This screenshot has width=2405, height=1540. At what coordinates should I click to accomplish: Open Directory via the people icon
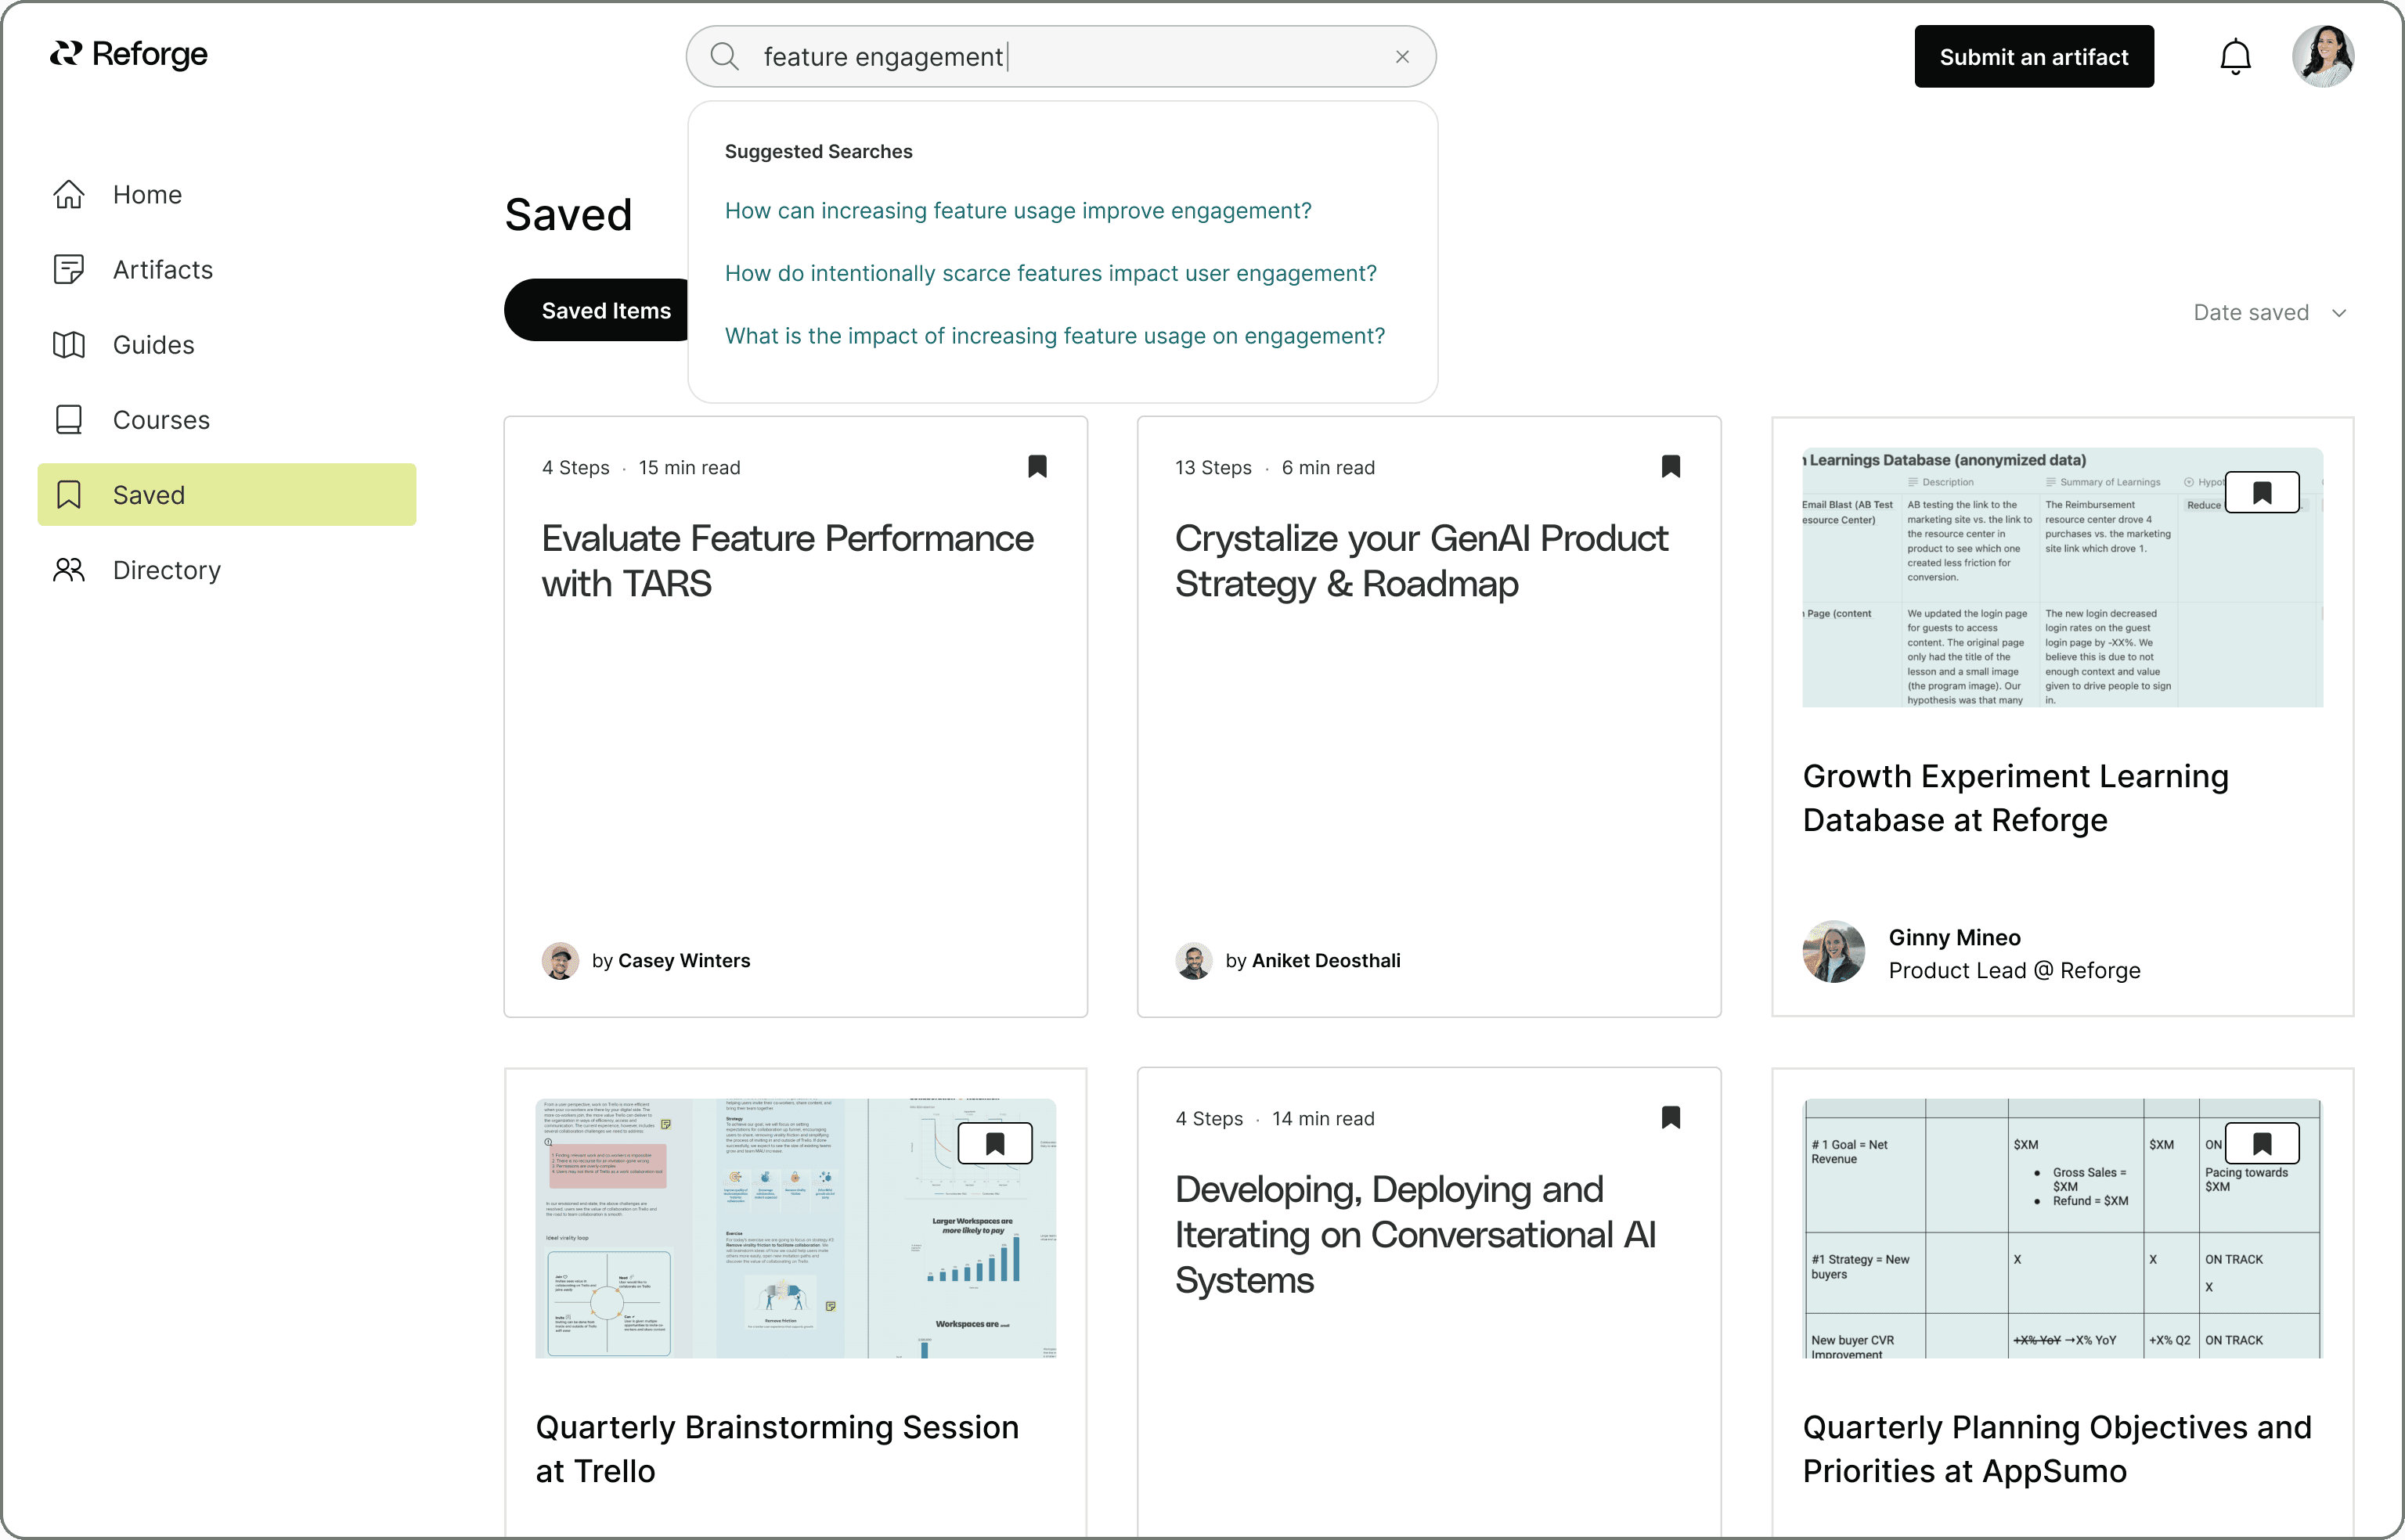(x=68, y=569)
